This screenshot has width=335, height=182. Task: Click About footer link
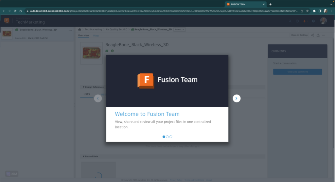209,180
